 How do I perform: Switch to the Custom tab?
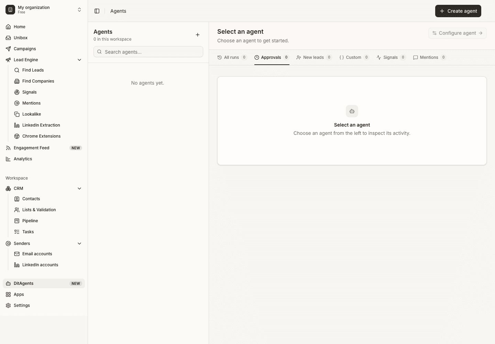point(354,57)
